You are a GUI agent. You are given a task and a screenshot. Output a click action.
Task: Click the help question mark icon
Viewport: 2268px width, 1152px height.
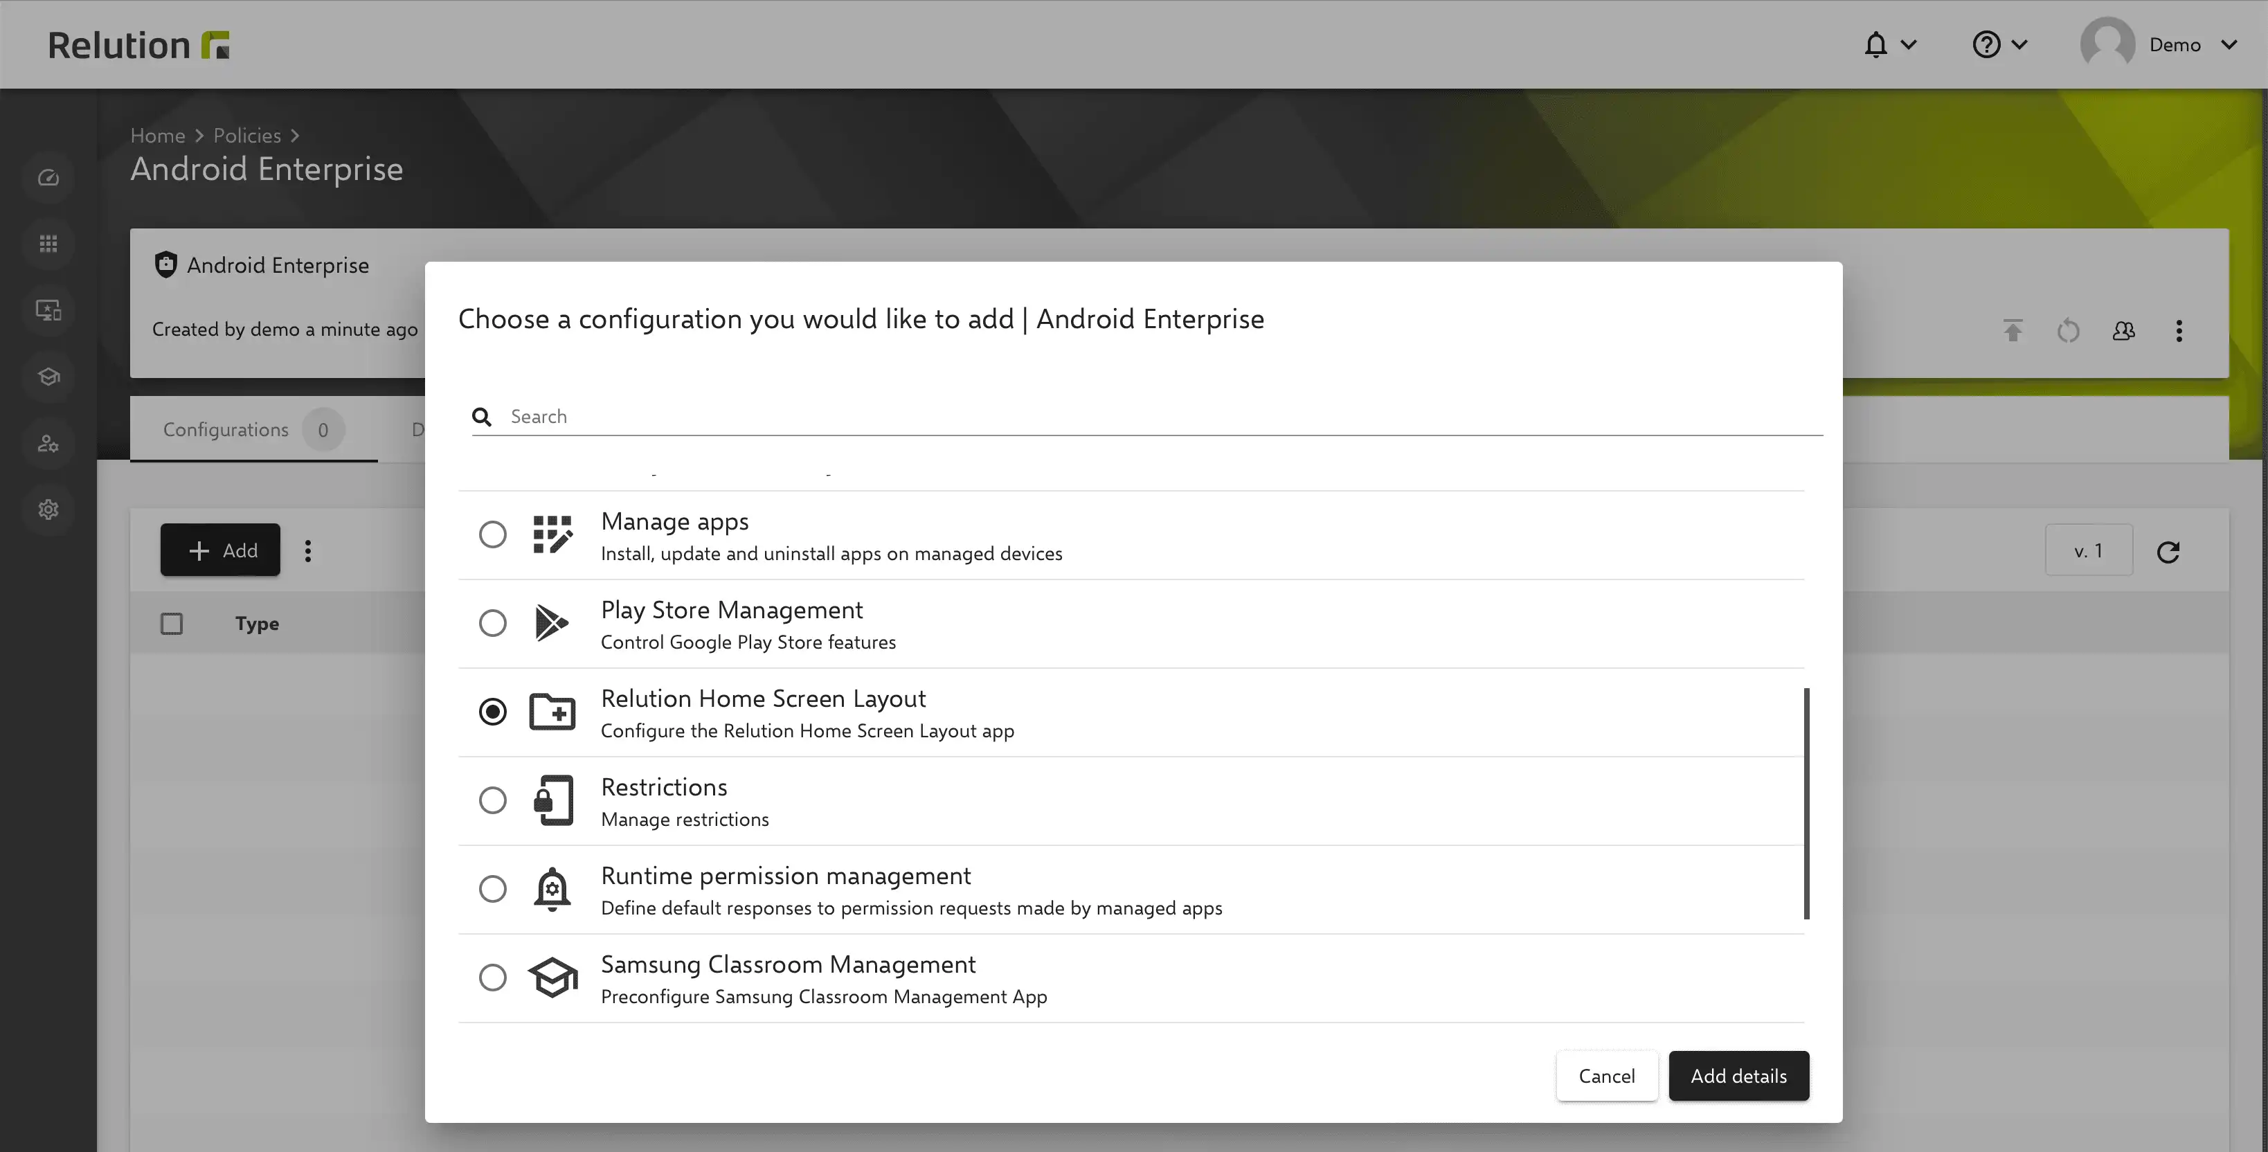click(1986, 44)
